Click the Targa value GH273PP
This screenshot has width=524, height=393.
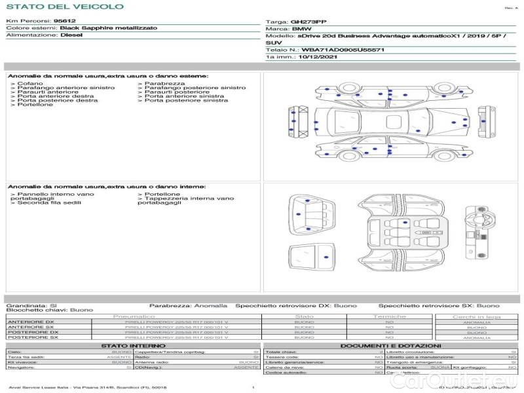tap(309, 22)
